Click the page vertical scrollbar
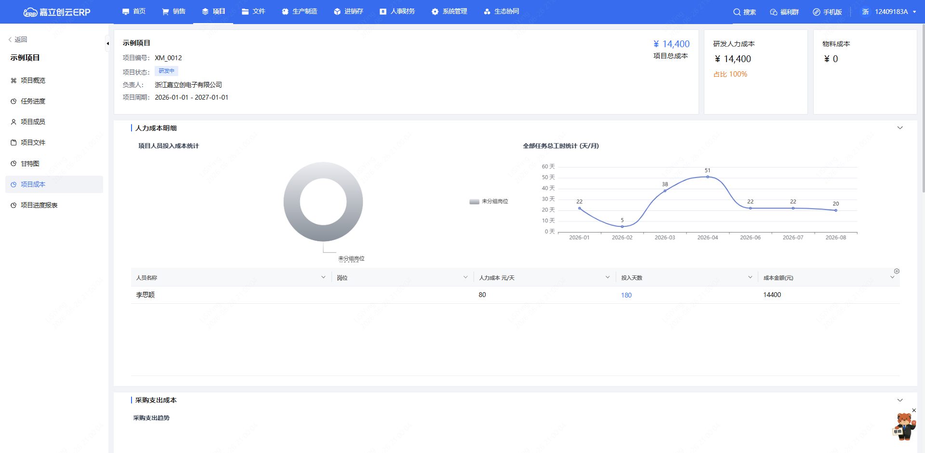The width and height of the screenshot is (925, 453). (923, 108)
